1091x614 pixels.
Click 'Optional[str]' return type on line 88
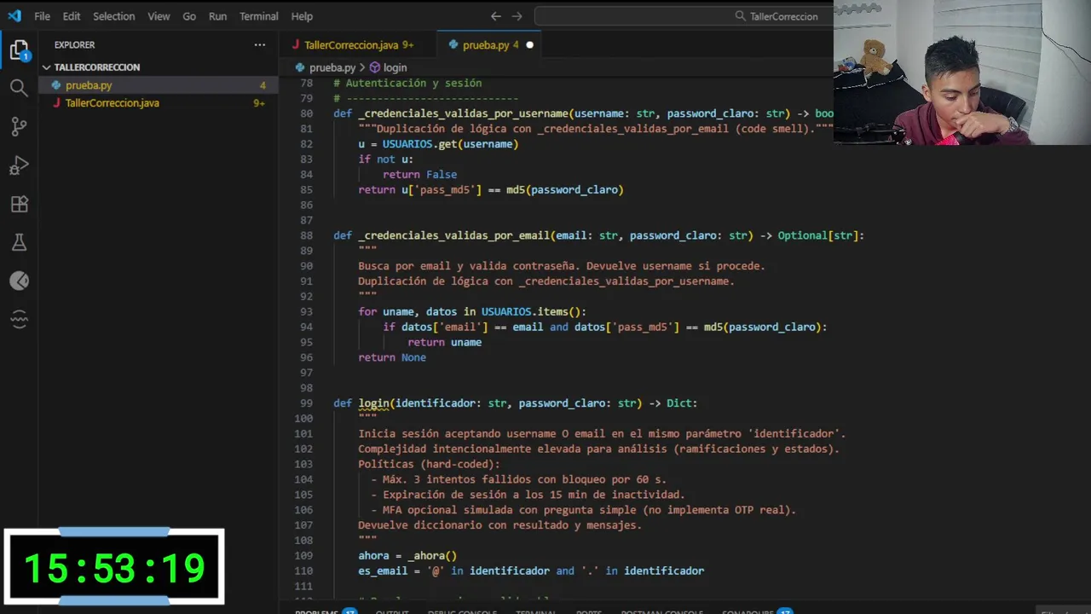(818, 235)
